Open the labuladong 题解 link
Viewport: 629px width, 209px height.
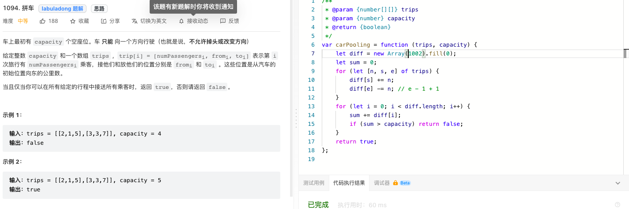coord(63,8)
